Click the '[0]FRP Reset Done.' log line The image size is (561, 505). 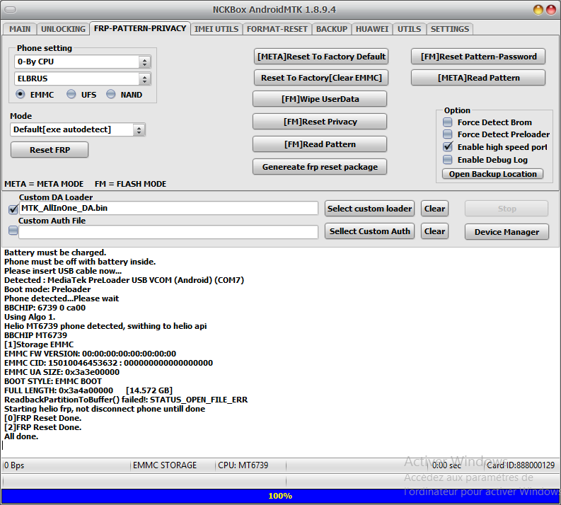tap(42, 418)
